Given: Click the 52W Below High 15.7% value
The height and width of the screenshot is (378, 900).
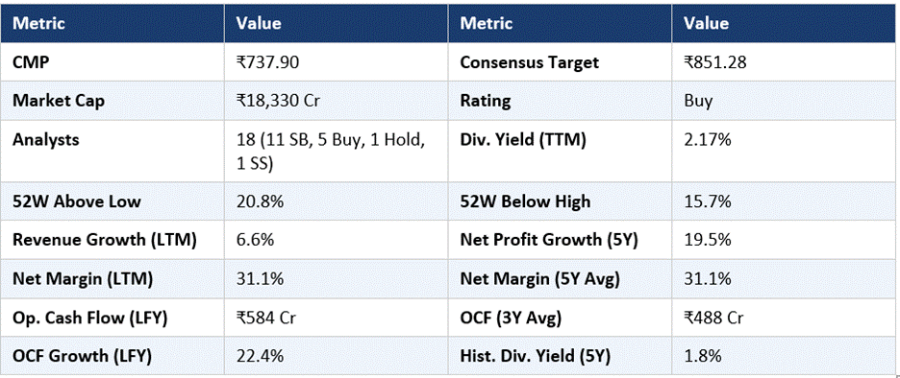Looking at the screenshot, I should pyautogui.click(x=707, y=201).
